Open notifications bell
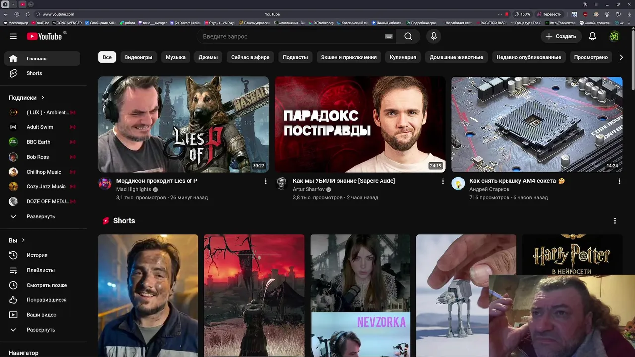This screenshot has width=635, height=357. coord(592,36)
